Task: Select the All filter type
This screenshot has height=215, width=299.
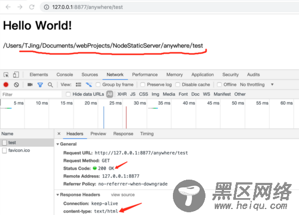Action: (110, 94)
